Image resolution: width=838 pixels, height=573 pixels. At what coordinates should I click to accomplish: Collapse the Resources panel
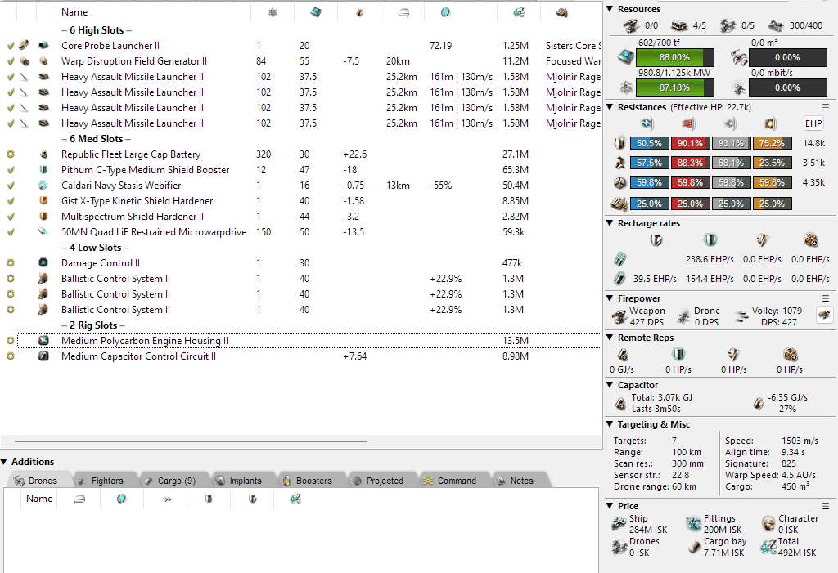(610, 9)
